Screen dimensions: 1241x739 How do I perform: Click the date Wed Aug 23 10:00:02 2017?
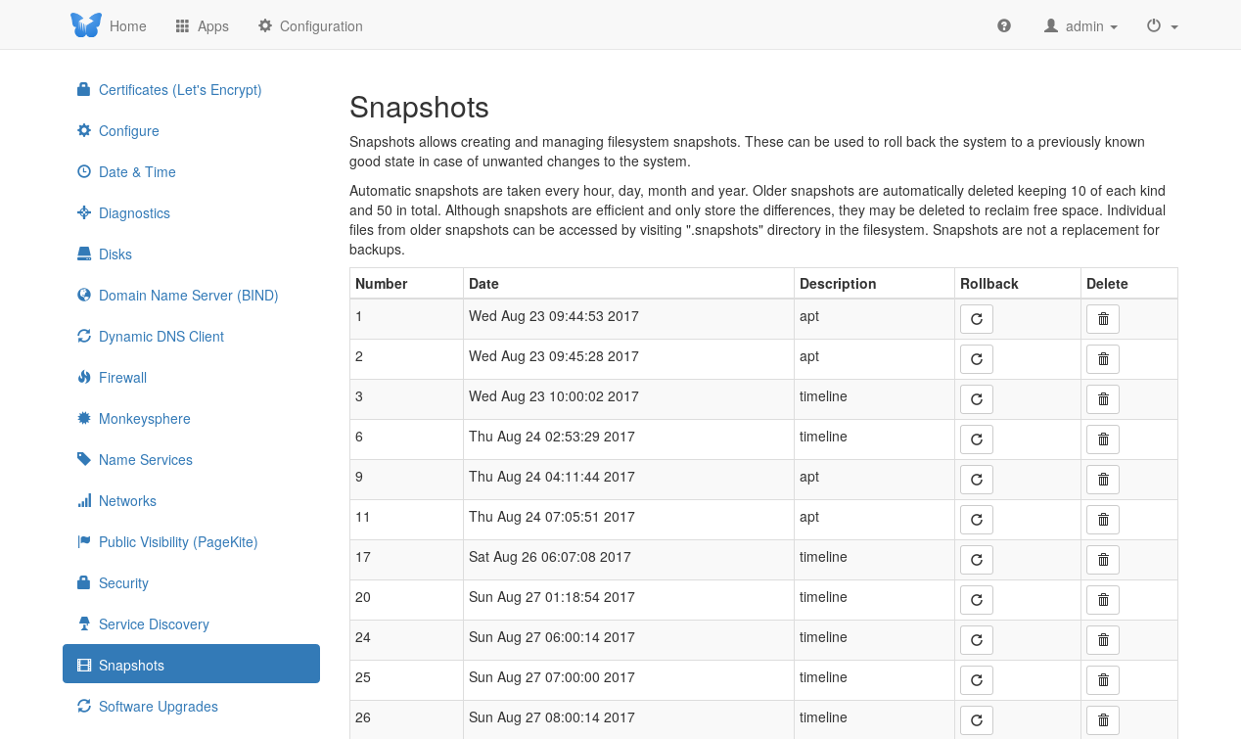(x=554, y=396)
